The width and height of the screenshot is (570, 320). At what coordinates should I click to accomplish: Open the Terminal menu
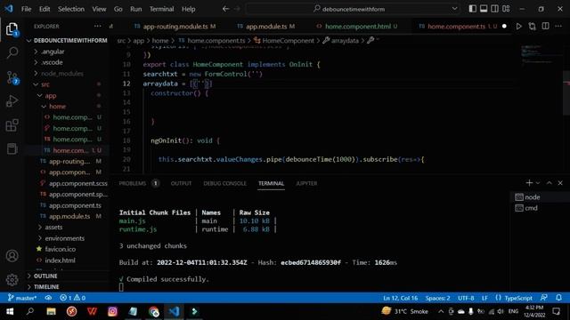161,9
